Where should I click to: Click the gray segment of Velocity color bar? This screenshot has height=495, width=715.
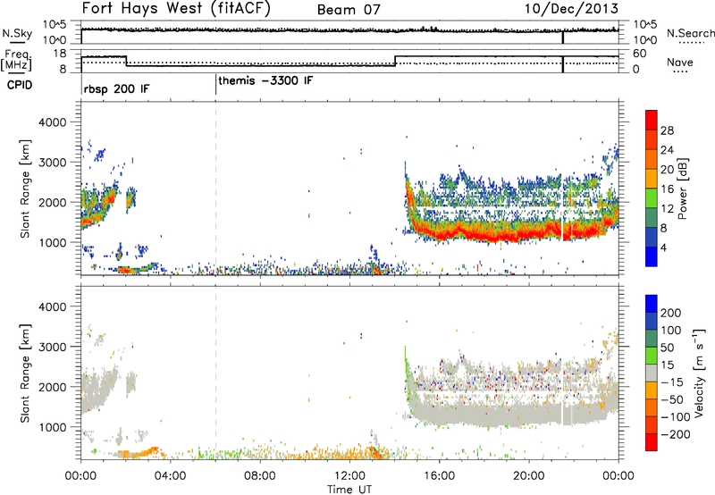point(652,373)
